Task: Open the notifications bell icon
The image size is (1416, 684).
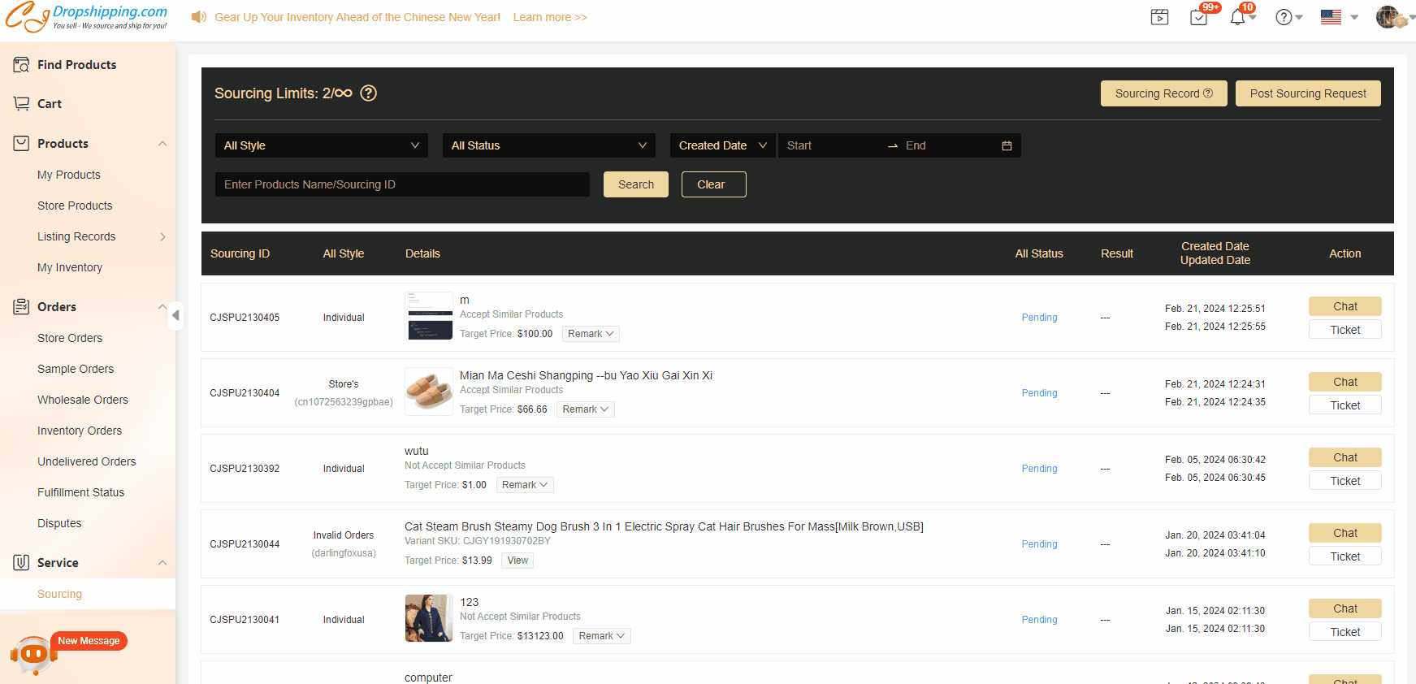Action: pyautogui.click(x=1237, y=17)
